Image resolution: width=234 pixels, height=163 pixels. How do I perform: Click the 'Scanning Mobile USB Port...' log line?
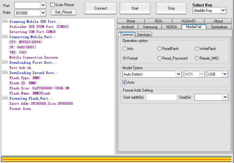pyautogui.click(x=35, y=21)
